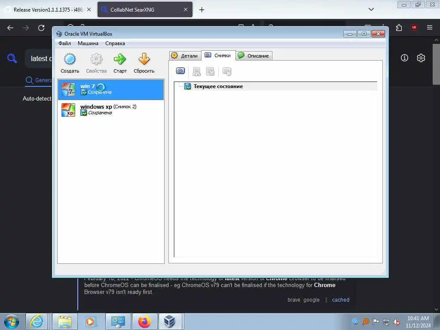This screenshot has height=330, width=440.
Task: Select the win 7 virtual machine
Action: (111, 89)
